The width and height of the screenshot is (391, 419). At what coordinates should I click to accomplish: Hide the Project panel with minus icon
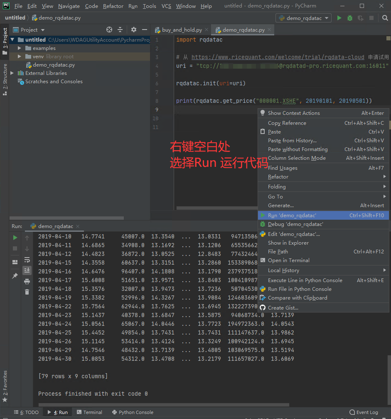click(x=144, y=30)
